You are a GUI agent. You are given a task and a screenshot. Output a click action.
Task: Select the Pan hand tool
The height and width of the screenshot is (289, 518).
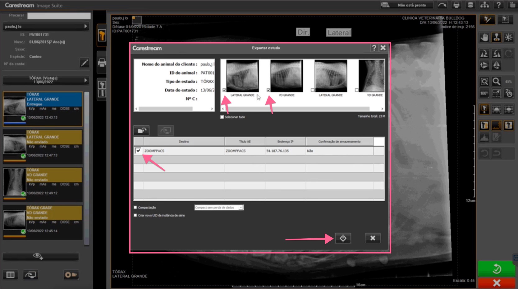(x=484, y=37)
